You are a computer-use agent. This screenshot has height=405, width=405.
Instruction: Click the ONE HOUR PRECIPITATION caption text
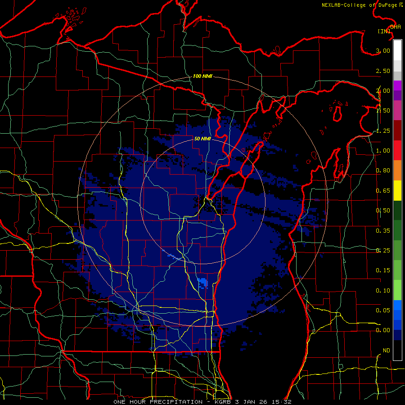pos(158,402)
